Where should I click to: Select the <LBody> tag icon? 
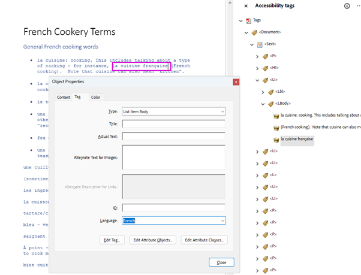click(271, 104)
